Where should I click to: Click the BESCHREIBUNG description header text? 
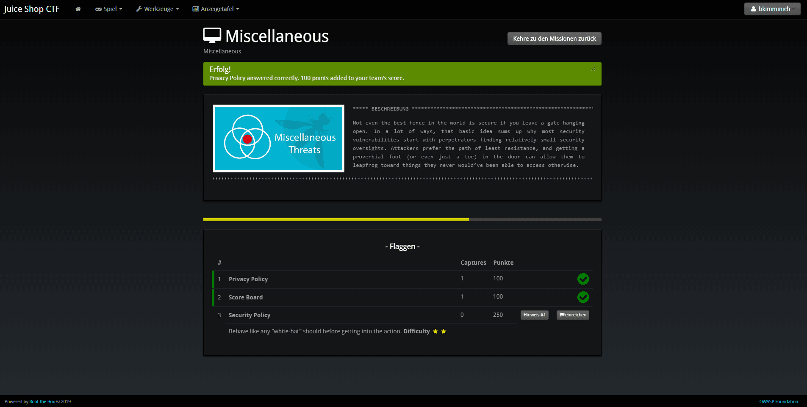(x=390, y=109)
